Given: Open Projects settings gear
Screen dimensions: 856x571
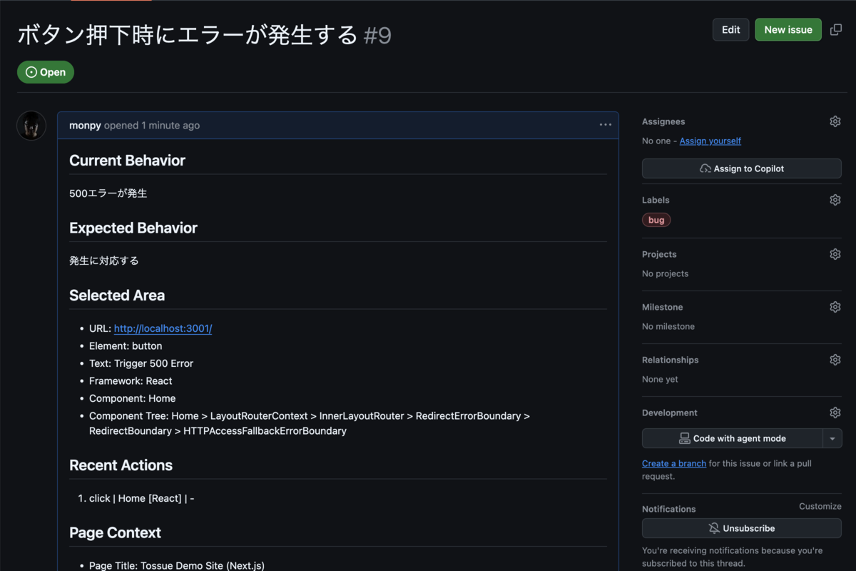Looking at the screenshot, I should (835, 254).
